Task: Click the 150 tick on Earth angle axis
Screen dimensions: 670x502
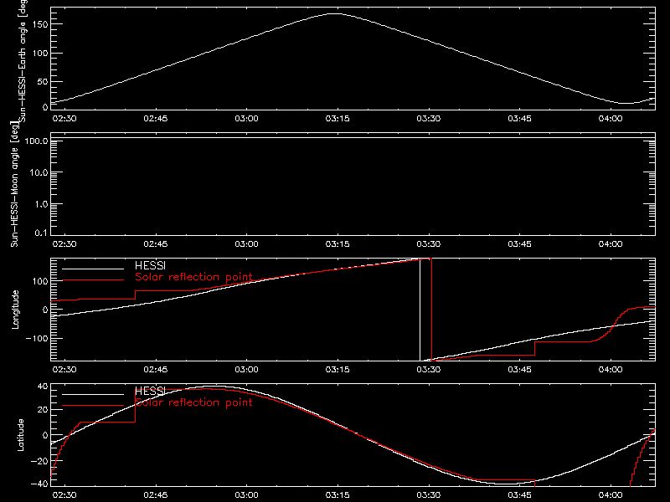Action: pyautogui.click(x=39, y=24)
